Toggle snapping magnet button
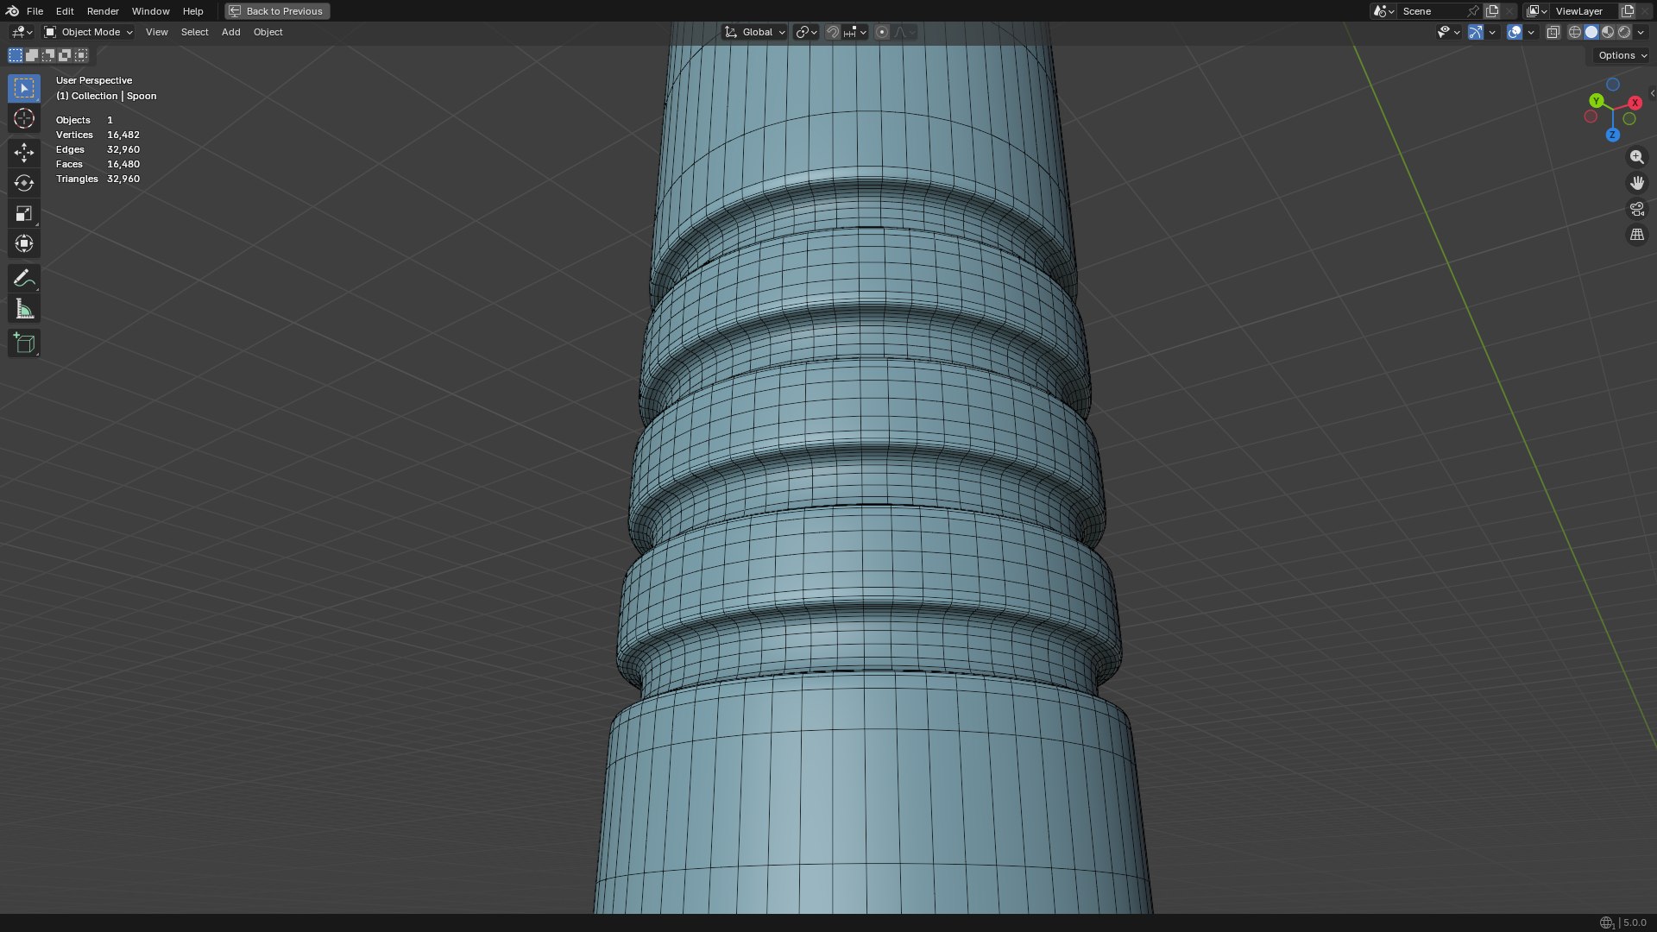Image resolution: width=1657 pixels, height=932 pixels. coord(832,32)
